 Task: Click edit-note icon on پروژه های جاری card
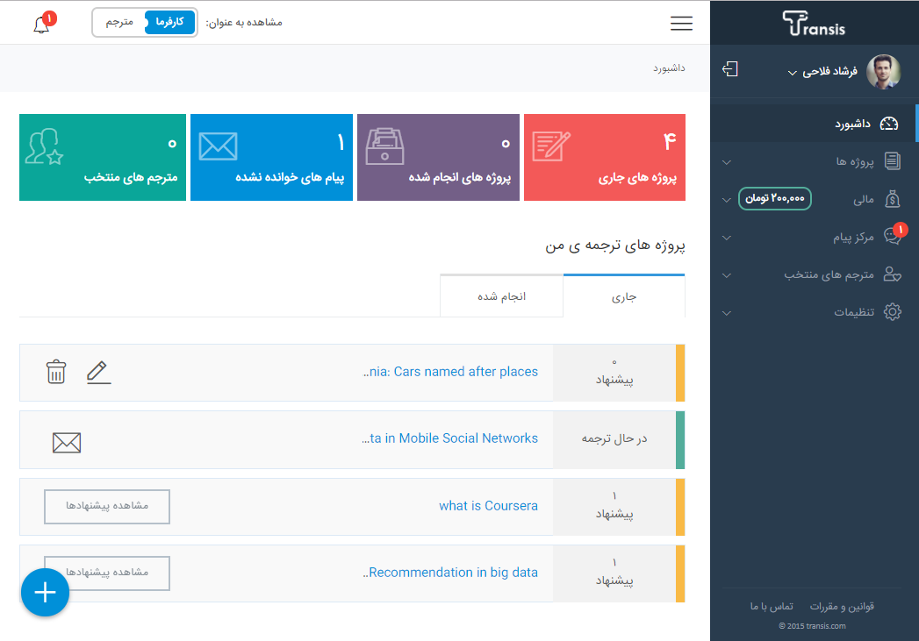(551, 146)
